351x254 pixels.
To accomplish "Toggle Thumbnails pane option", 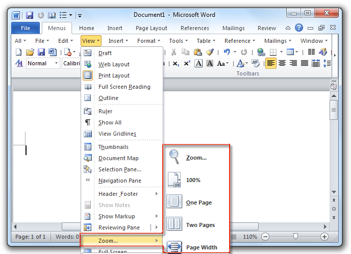I will pos(122,147).
